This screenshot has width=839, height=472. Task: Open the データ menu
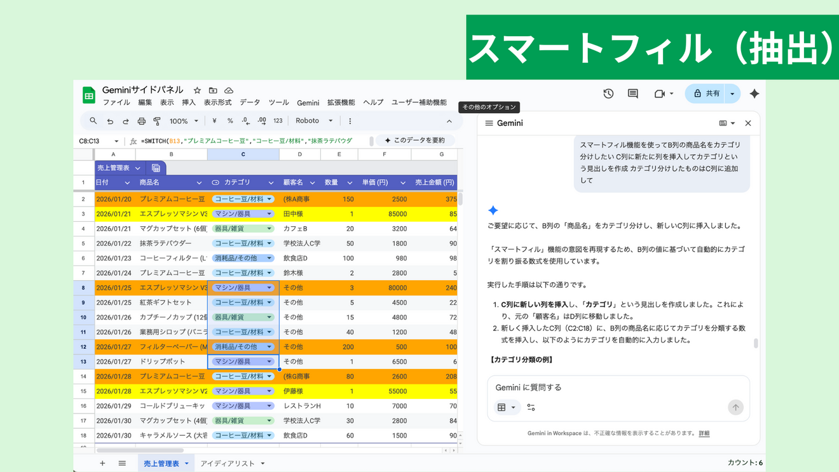(250, 102)
